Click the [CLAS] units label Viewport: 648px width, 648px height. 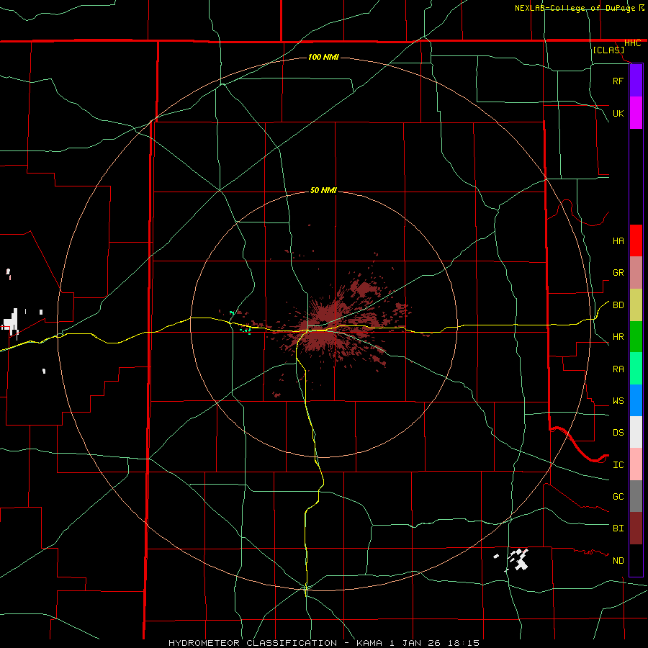point(608,50)
